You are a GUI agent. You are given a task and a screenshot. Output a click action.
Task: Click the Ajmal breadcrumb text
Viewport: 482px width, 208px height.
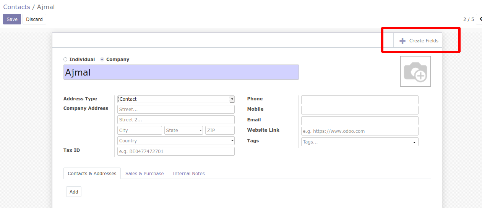pyautogui.click(x=46, y=7)
